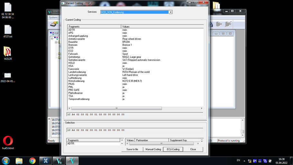Click the Windows Start button

6,161
